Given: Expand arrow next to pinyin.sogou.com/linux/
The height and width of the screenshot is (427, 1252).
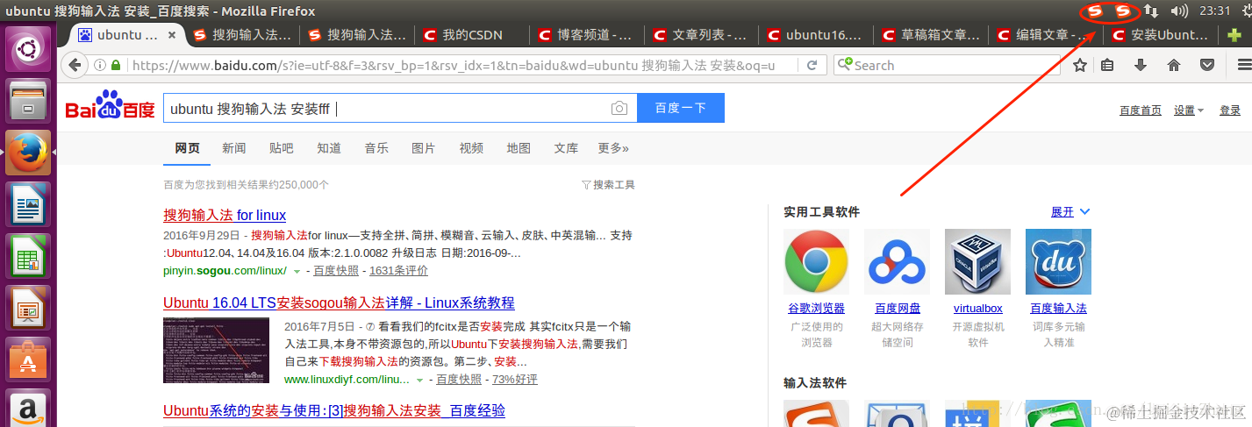Looking at the screenshot, I should [x=297, y=271].
